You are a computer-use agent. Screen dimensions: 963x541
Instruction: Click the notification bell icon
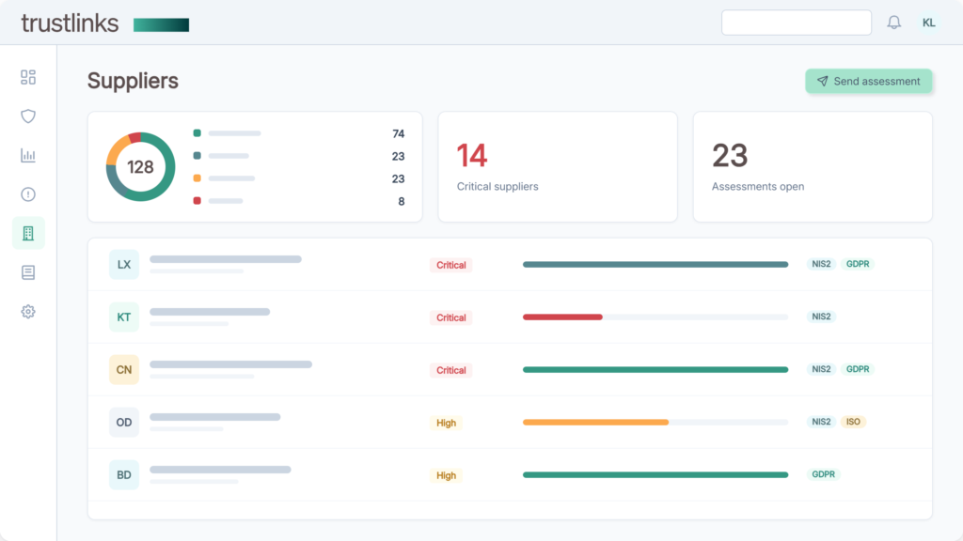pos(893,23)
